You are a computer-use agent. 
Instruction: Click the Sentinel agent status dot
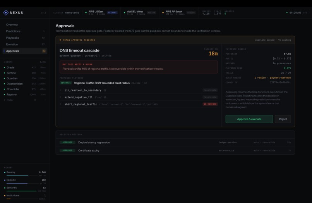click(4, 73)
